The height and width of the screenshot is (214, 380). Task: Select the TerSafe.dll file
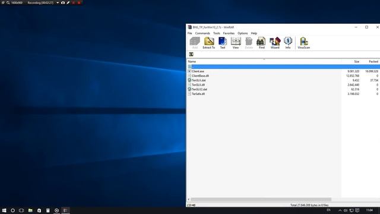(x=198, y=94)
